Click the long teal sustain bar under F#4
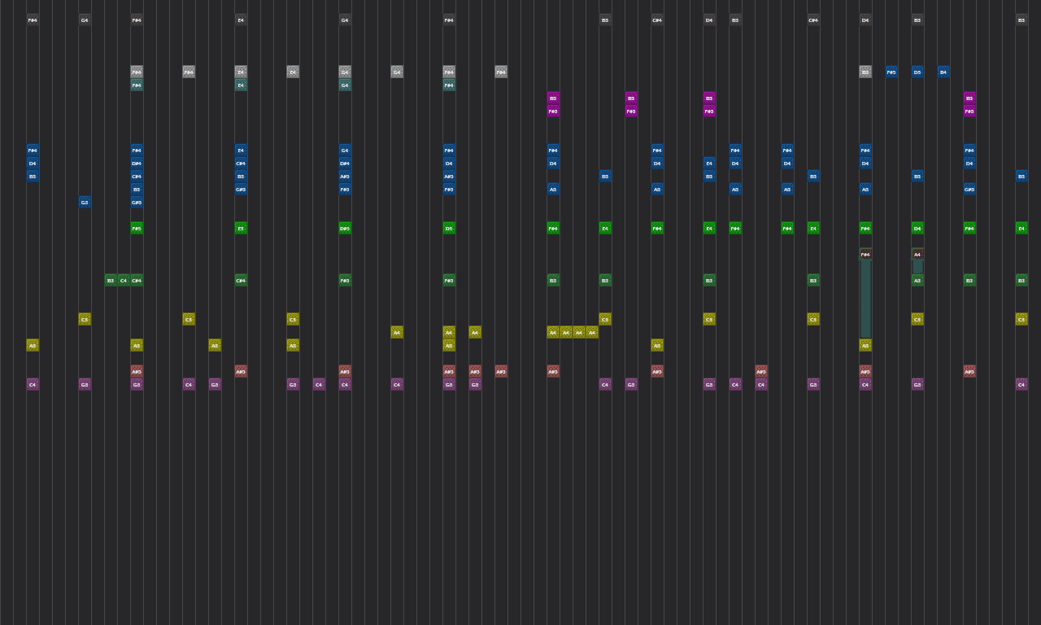Image resolution: width=1041 pixels, height=625 pixels. (x=865, y=297)
